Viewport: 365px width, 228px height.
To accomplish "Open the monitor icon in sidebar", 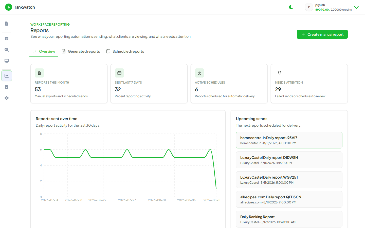I will (7, 61).
